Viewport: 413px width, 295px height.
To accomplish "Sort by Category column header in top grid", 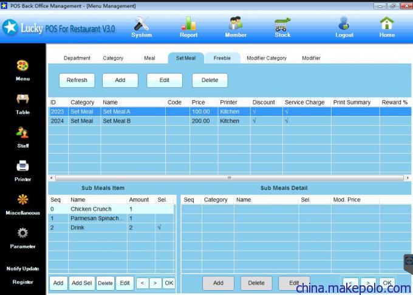I will 82,103.
